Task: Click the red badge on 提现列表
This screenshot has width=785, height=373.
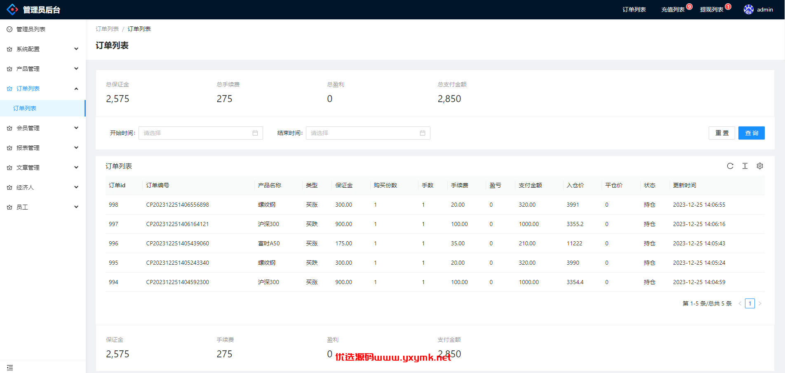Action: click(x=728, y=7)
